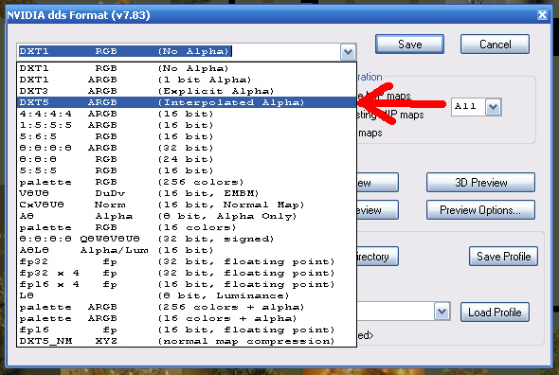This screenshot has height=375, width=559.
Task: Choose fp32 fp (32 bit, floating point)
Action: pos(187,261)
